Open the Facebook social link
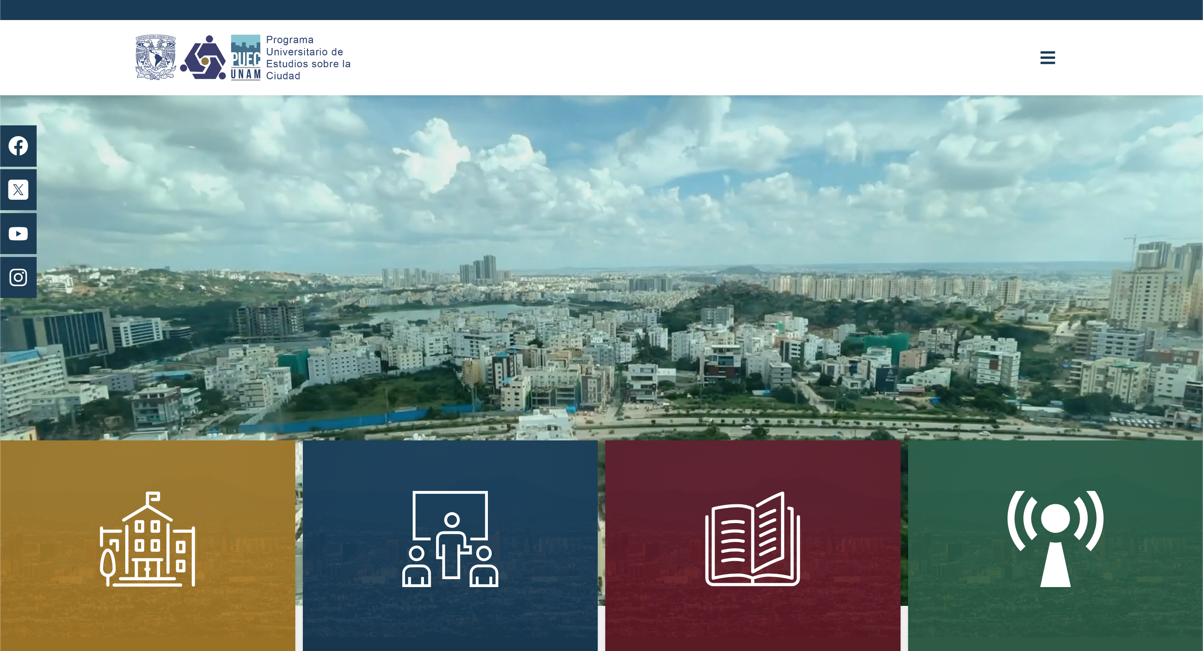The width and height of the screenshot is (1203, 651). [18, 146]
